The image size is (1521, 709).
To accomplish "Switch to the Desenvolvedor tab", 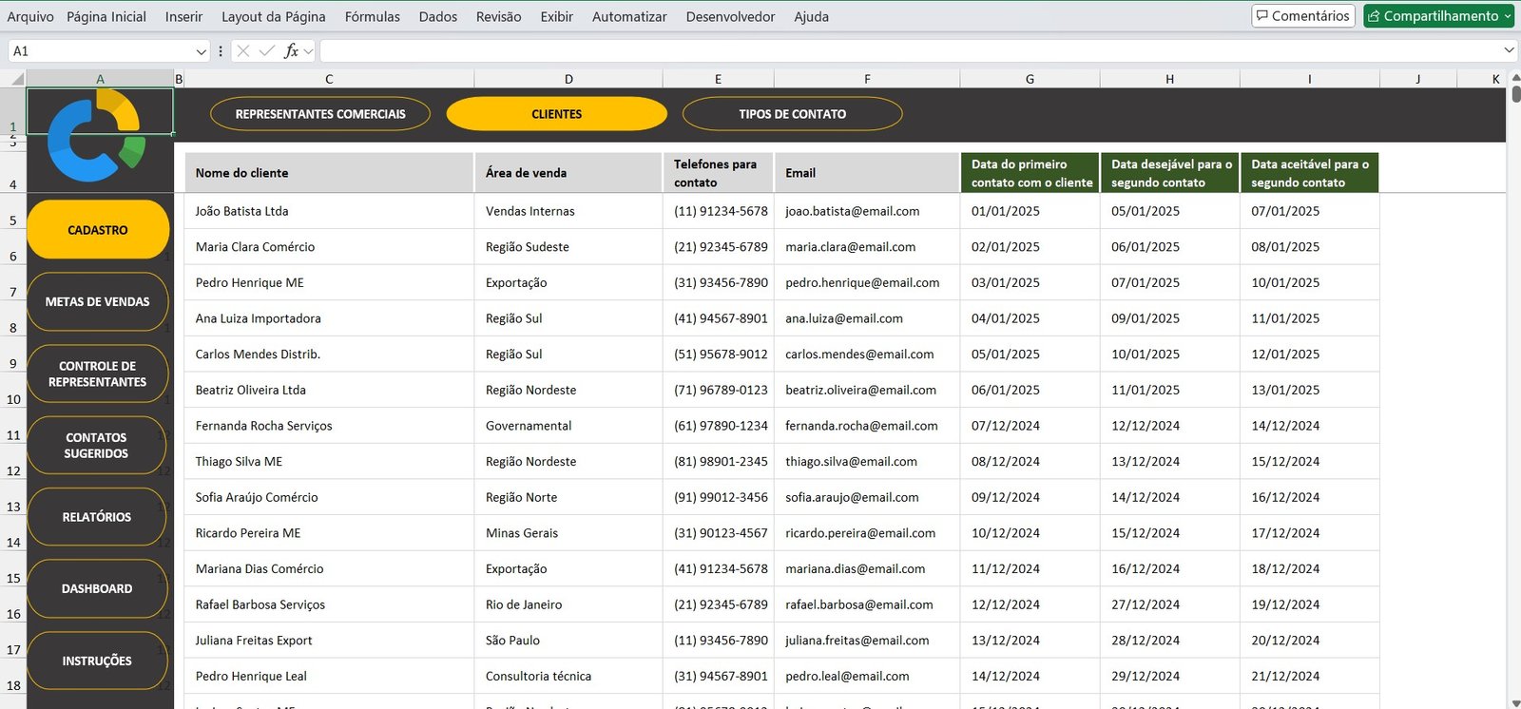I will 730,16.
